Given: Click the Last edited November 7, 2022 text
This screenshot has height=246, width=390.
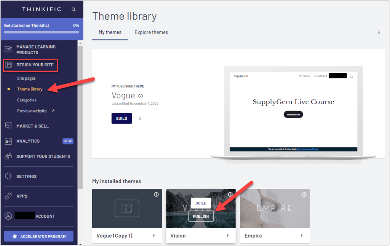Looking at the screenshot, I should point(135,104).
